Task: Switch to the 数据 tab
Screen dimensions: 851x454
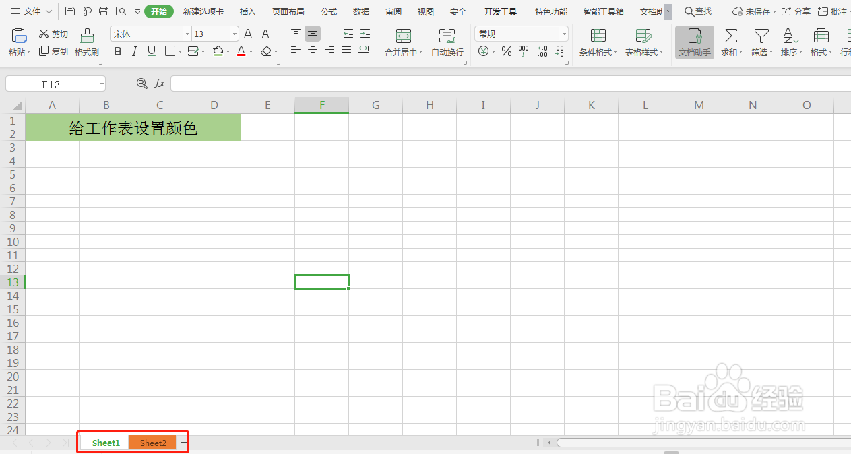Action: (x=361, y=11)
